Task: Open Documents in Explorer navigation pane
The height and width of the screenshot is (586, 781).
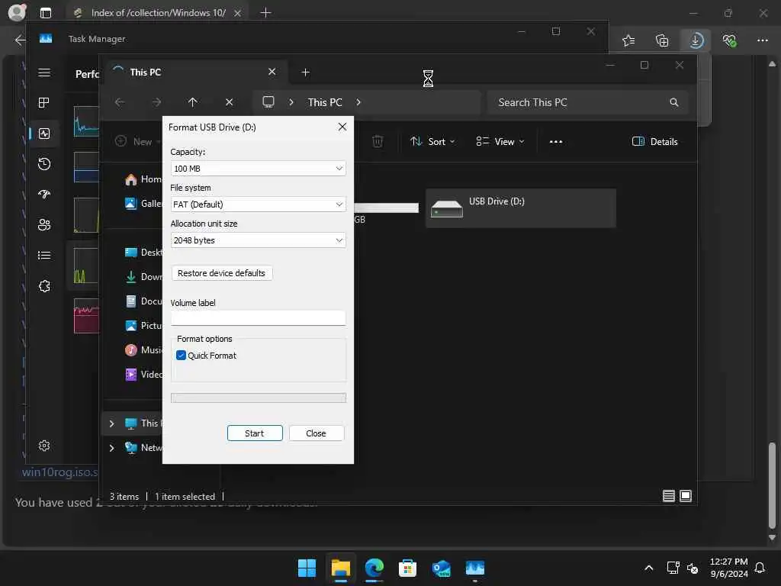Action: tap(143, 301)
